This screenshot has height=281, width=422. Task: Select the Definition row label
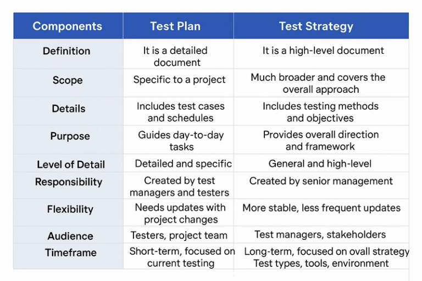pos(66,51)
